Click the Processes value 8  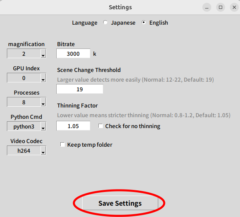pyautogui.click(x=24, y=102)
